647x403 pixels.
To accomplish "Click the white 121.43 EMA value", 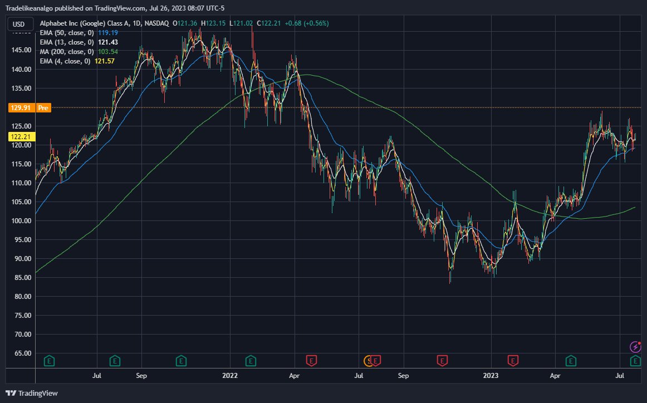I will click(107, 42).
